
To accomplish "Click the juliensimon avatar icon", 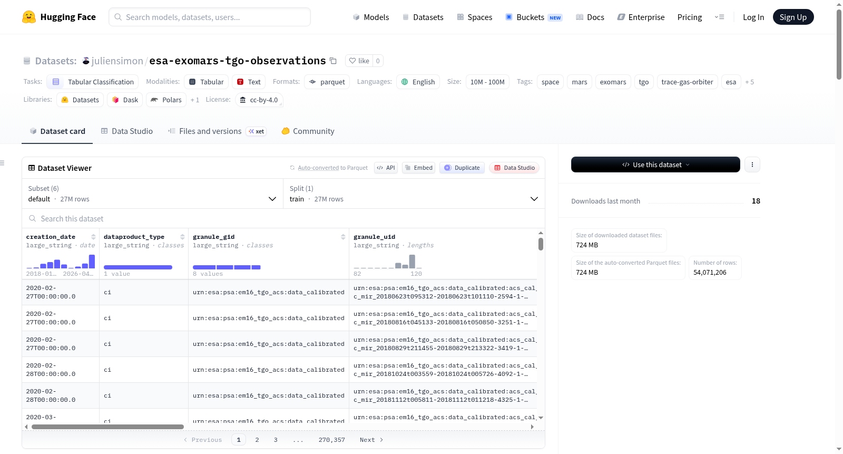I will pyautogui.click(x=86, y=61).
